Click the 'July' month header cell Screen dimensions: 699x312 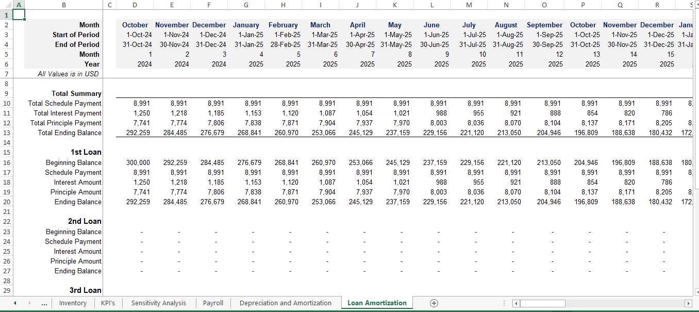point(469,25)
